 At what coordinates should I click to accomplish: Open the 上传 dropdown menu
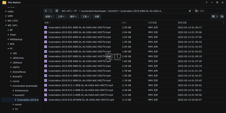[61, 16]
